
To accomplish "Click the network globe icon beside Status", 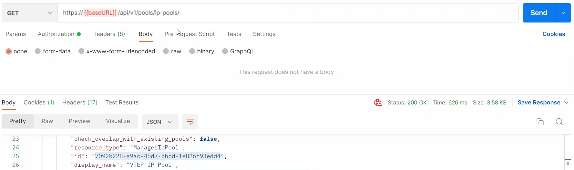I will coord(378,103).
